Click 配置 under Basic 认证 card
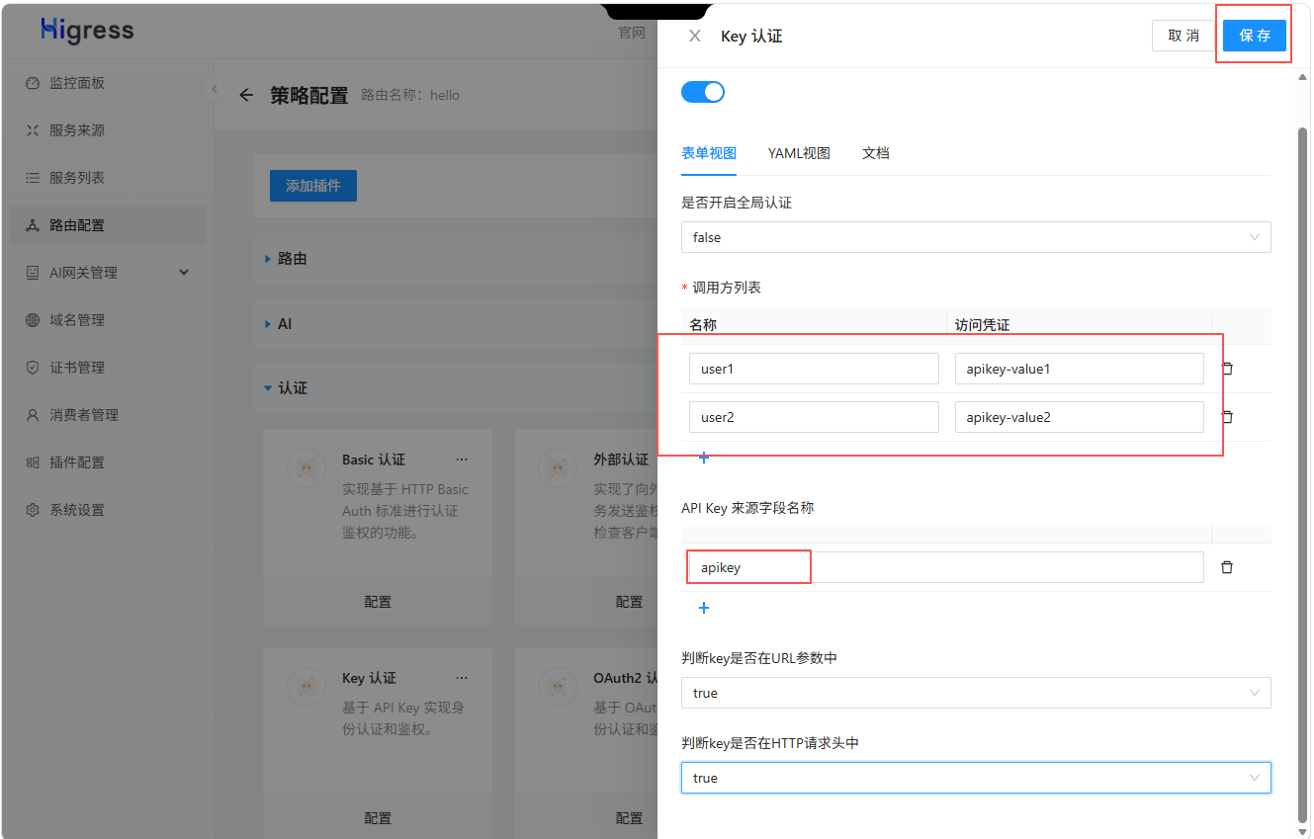The image size is (1314, 839). [x=378, y=601]
